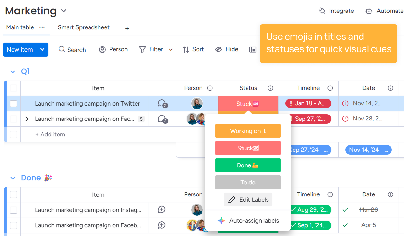Image resolution: width=404 pixels, height=236 pixels.
Task: Click Add item in the Q1 group
Action: pos(50,134)
